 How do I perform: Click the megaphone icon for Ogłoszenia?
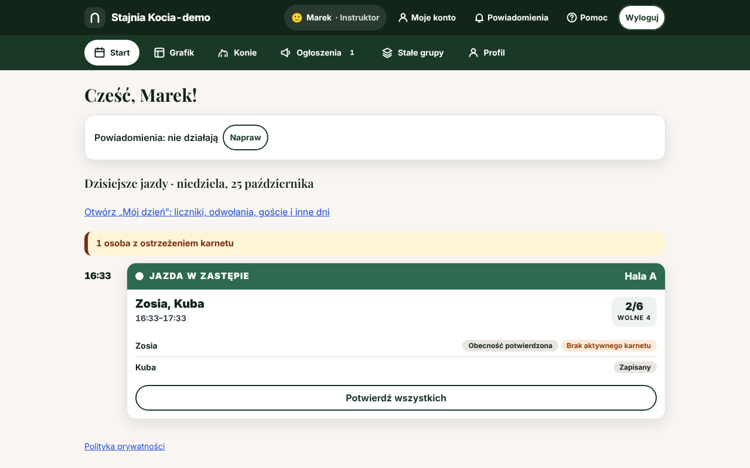coord(286,53)
